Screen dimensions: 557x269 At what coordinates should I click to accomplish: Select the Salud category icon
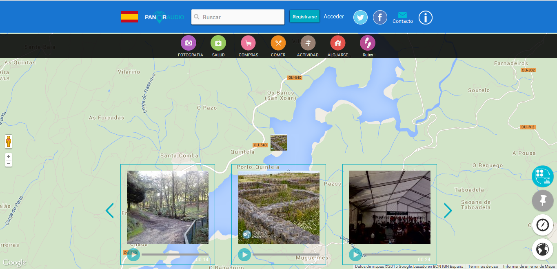[218, 43]
